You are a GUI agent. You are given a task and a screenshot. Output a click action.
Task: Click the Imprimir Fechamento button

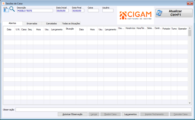(x=154, y=114)
